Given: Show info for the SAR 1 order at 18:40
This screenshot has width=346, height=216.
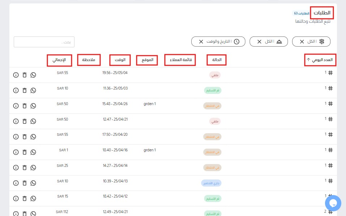Looking at the screenshot, I should 16,152.
